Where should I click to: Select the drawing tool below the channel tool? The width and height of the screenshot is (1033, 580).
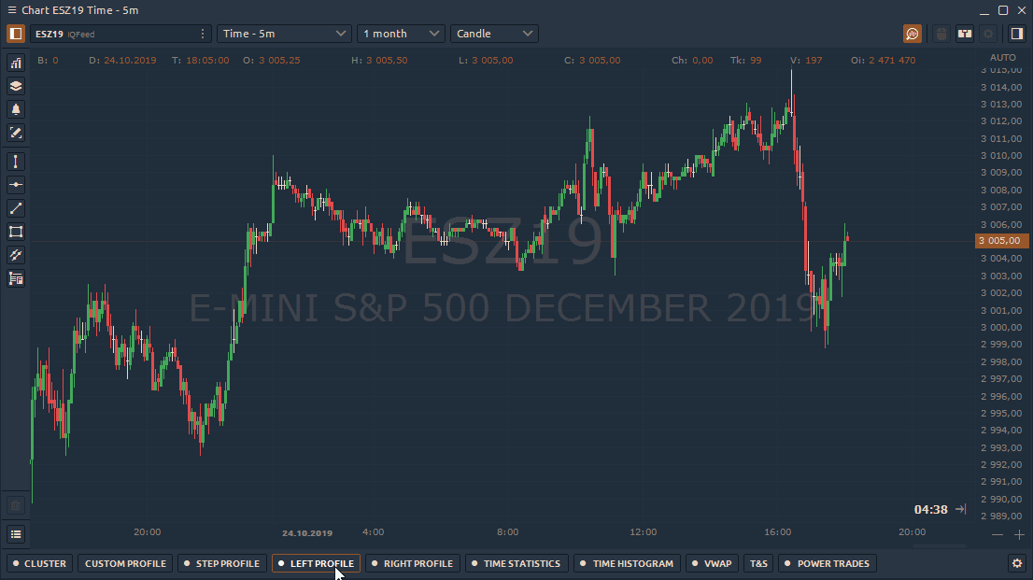click(16, 279)
